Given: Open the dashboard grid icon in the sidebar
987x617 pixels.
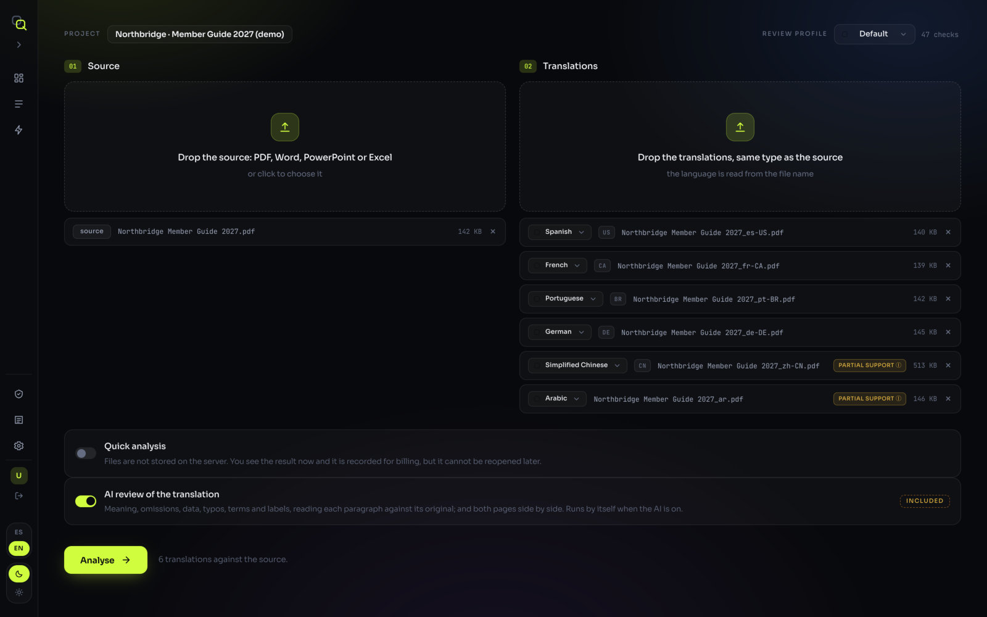Looking at the screenshot, I should tap(19, 78).
